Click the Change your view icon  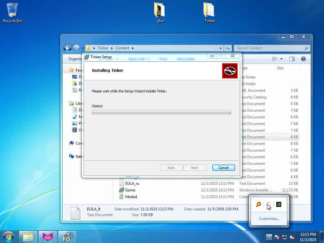tap(274, 59)
